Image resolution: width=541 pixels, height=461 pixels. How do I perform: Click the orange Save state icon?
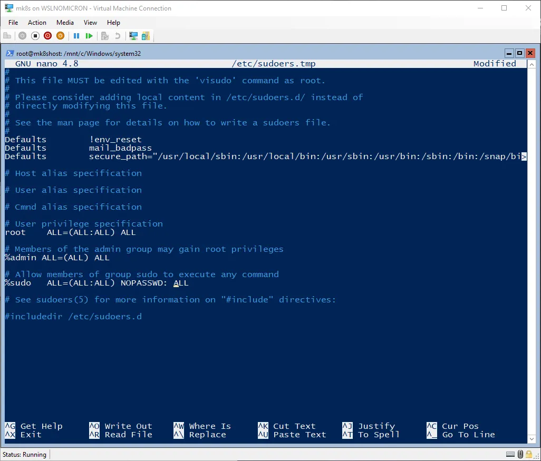tap(61, 36)
